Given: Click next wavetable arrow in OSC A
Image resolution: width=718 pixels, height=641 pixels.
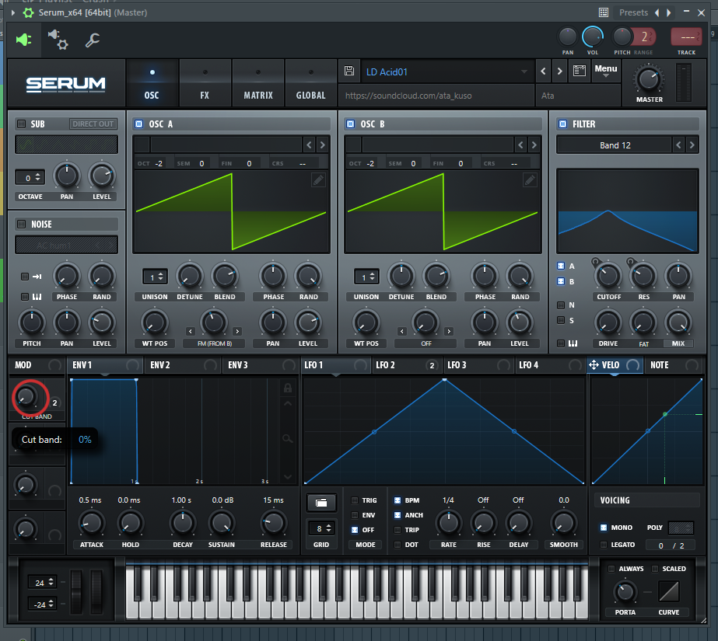Looking at the screenshot, I should (x=322, y=145).
